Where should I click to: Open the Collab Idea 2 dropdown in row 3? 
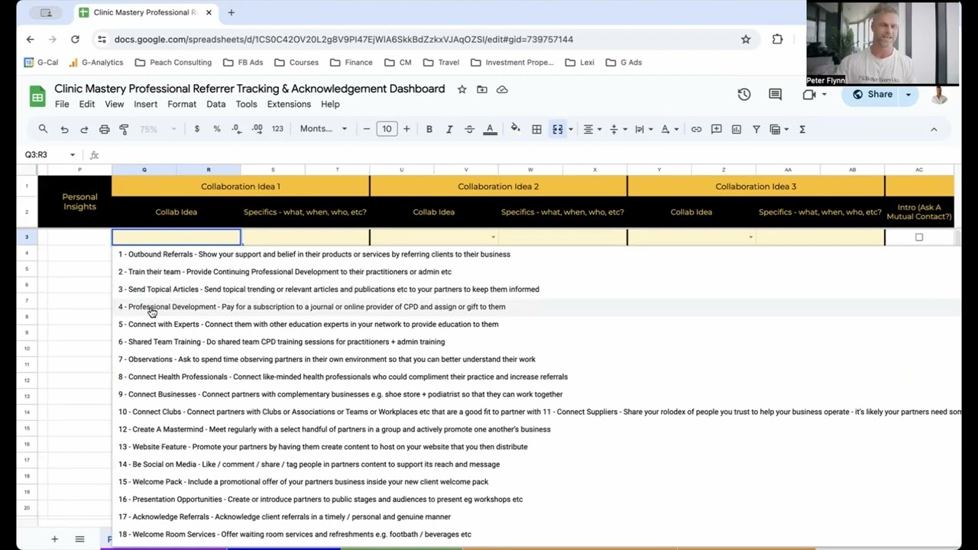pyautogui.click(x=493, y=238)
